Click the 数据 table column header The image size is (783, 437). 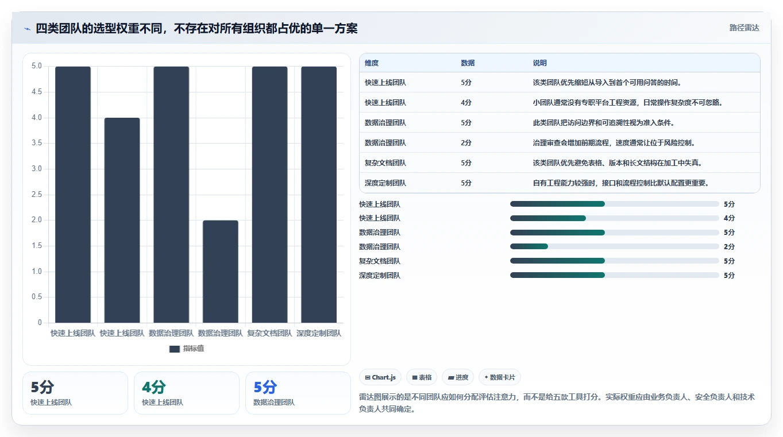(468, 63)
